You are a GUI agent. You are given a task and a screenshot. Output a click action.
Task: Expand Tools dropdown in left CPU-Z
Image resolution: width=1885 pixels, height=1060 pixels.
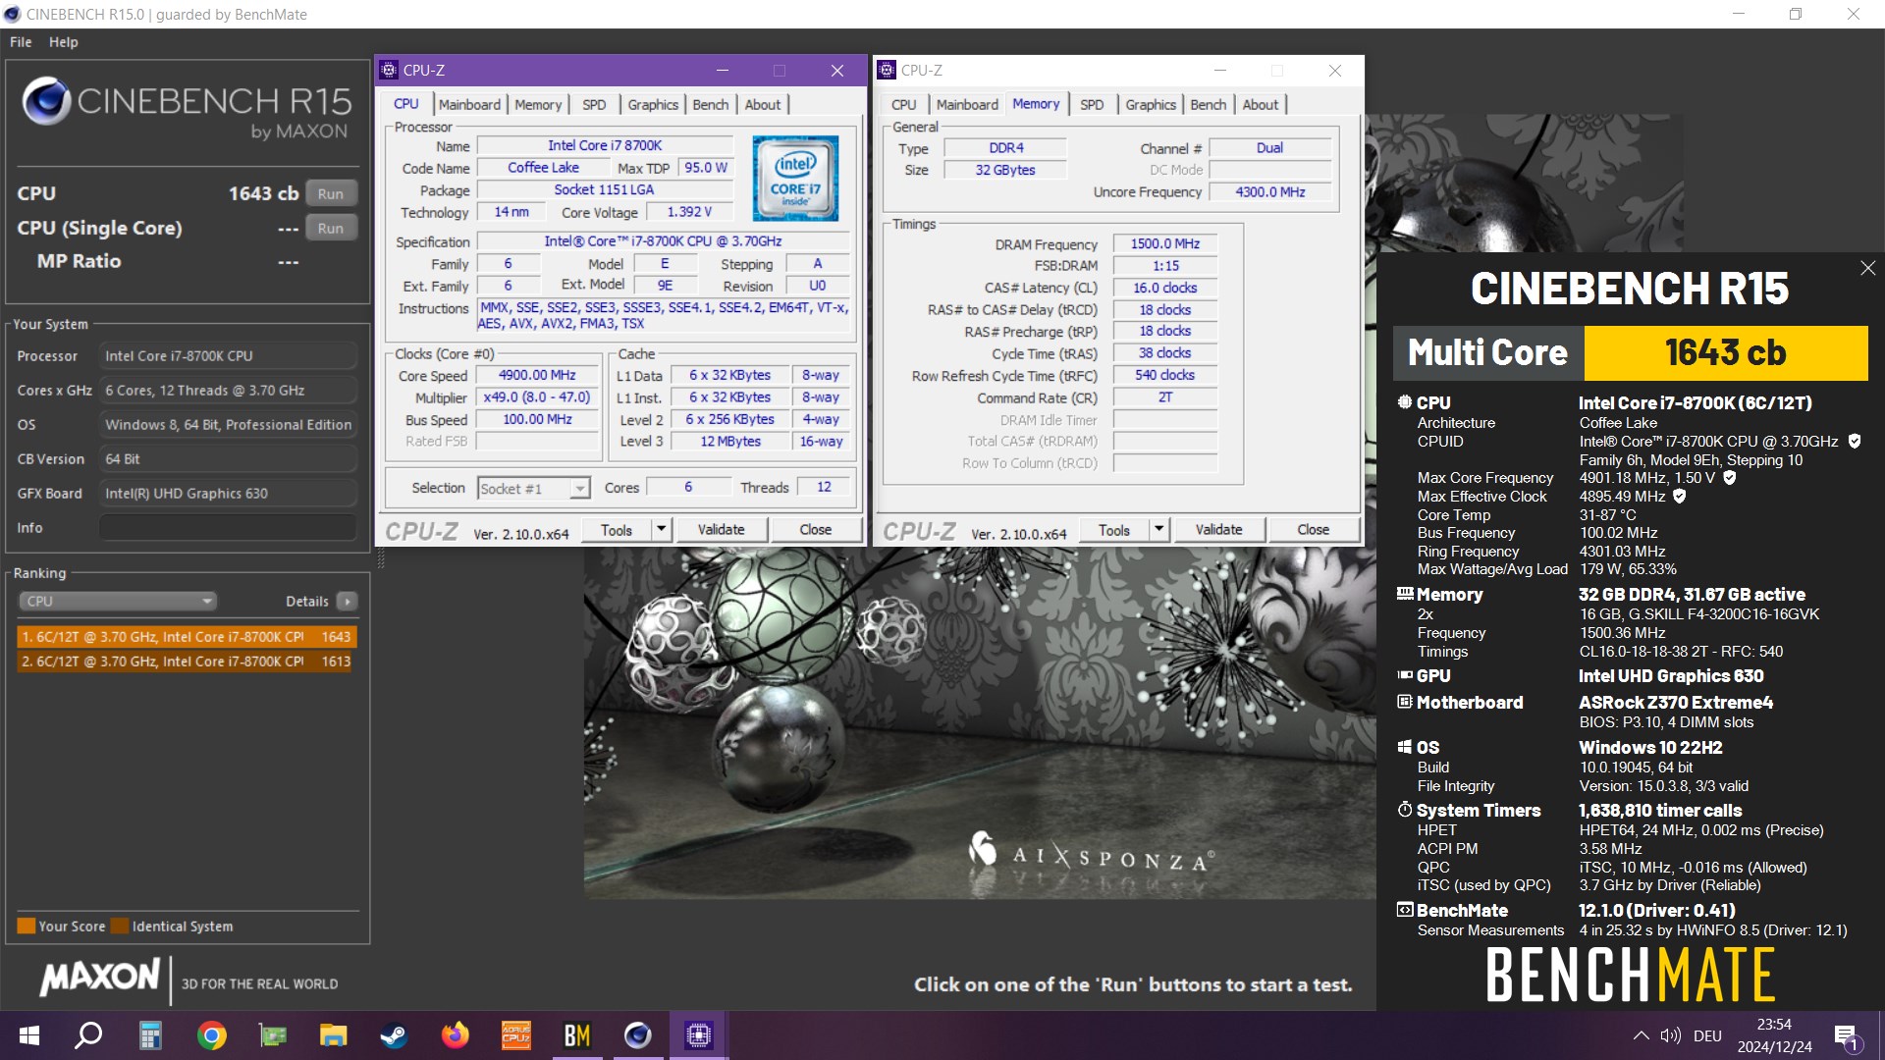point(661,529)
